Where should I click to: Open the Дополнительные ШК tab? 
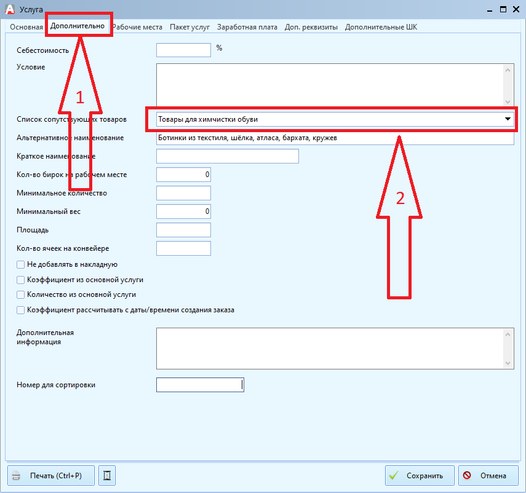click(x=381, y=27)
